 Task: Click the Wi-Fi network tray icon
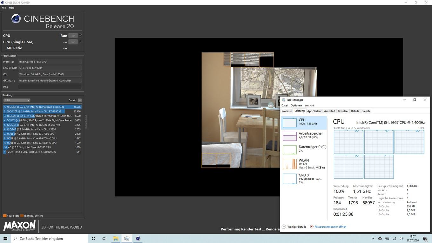coord(395,239)
